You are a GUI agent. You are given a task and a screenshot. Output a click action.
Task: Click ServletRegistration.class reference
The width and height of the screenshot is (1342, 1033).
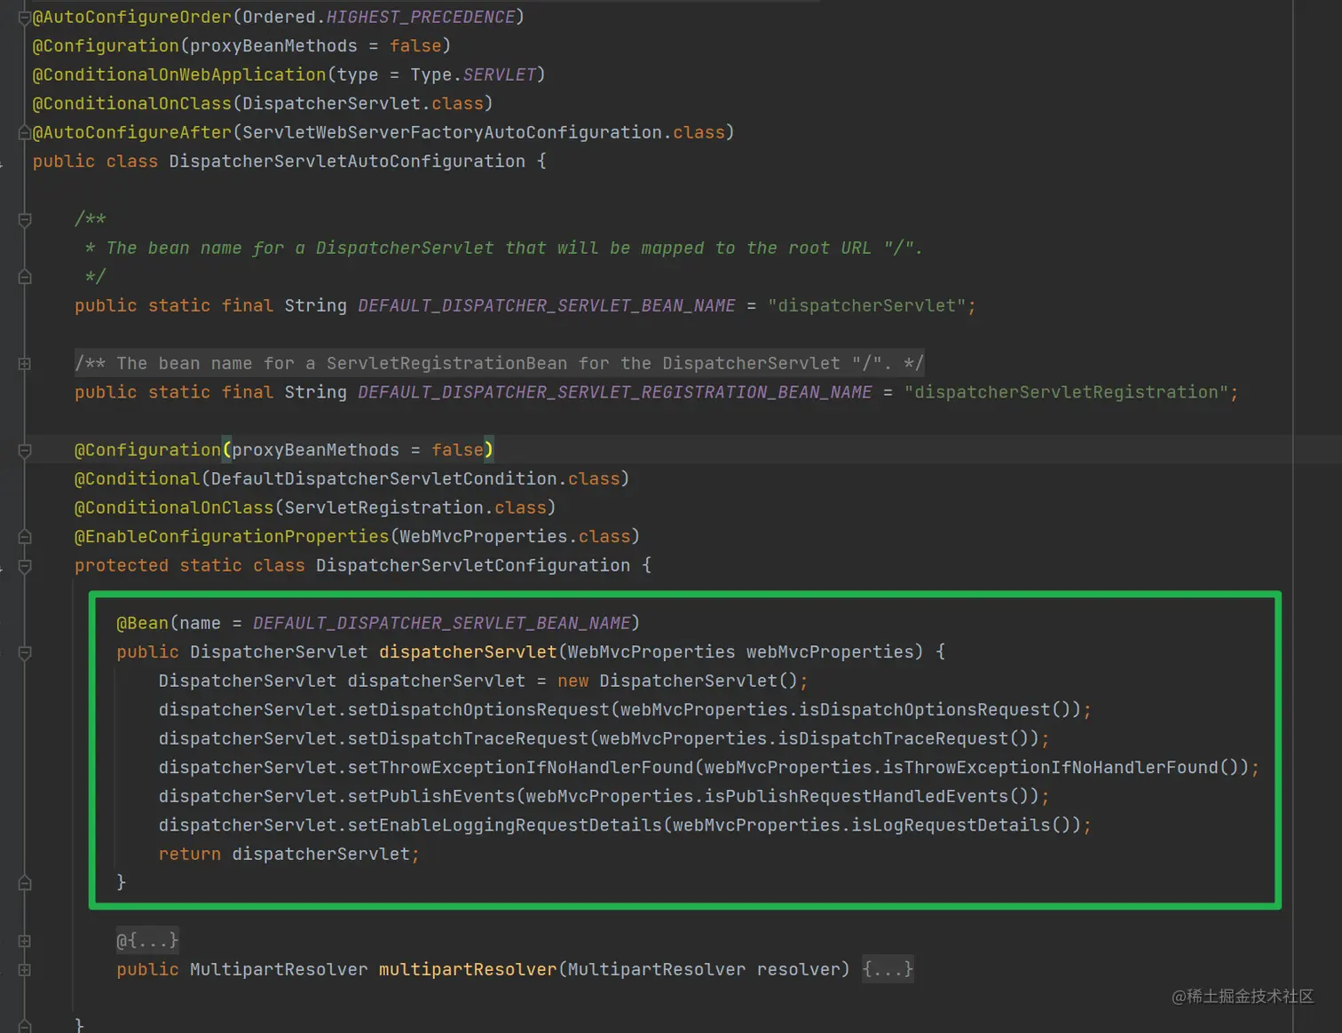415,508
